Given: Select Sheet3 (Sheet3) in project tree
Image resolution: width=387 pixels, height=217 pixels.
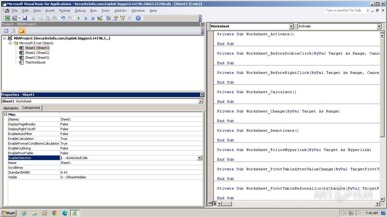Looking at the screenshot, I should [37, 58].
